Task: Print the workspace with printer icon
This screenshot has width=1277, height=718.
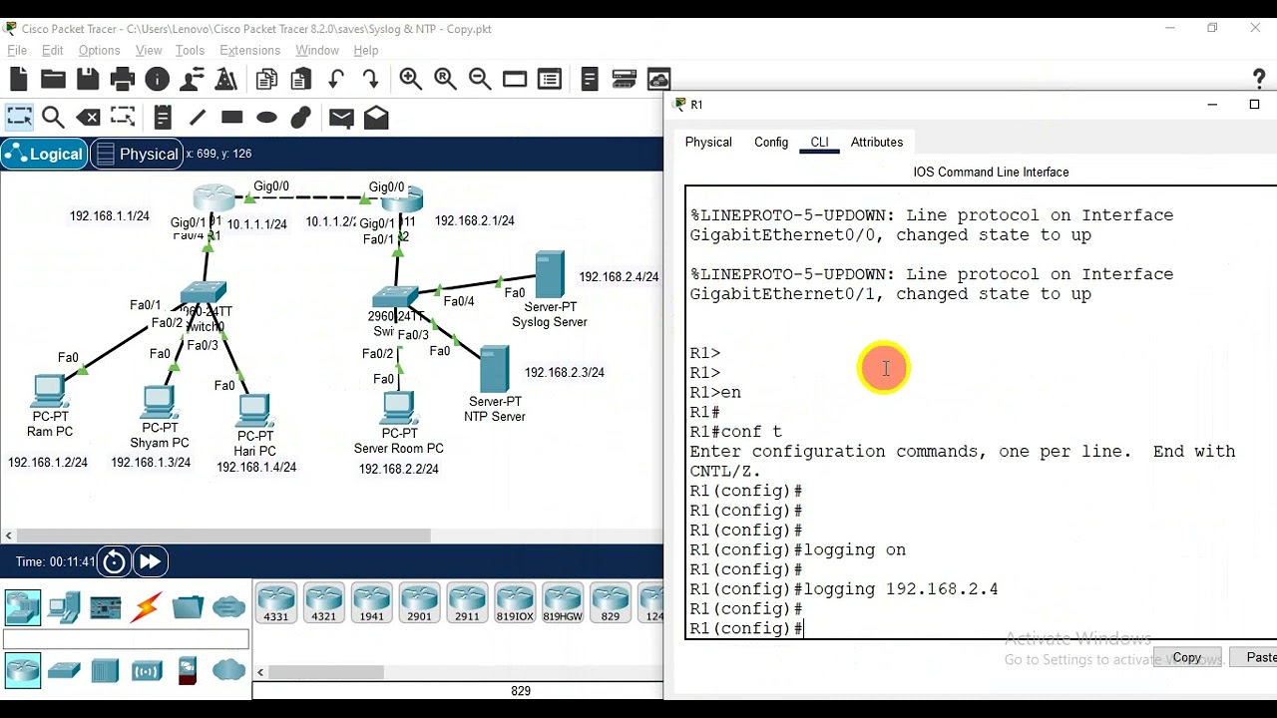Action: coord(123,79)
